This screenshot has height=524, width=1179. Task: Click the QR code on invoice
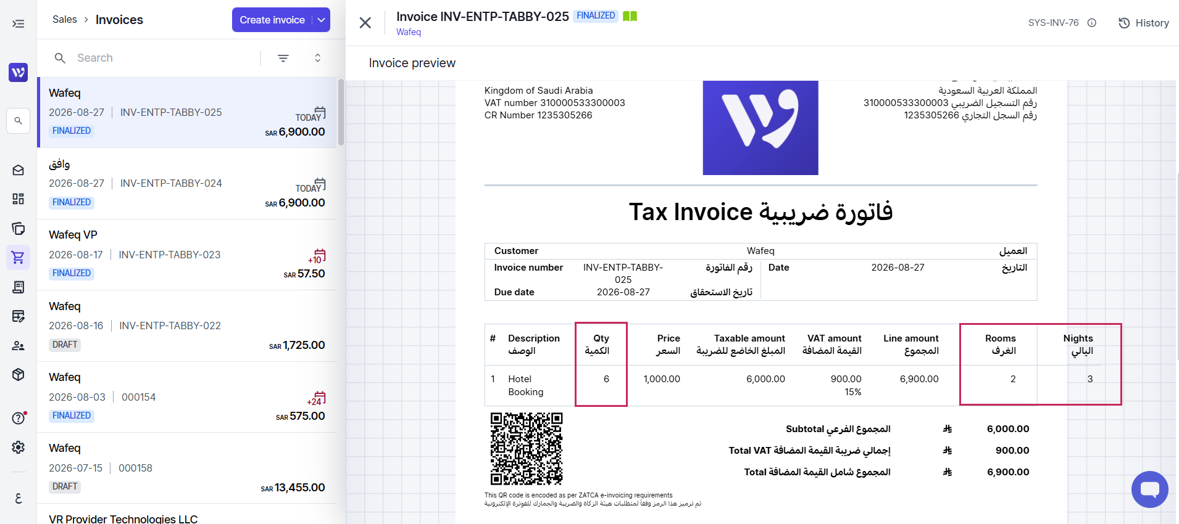tap(527, 449)
